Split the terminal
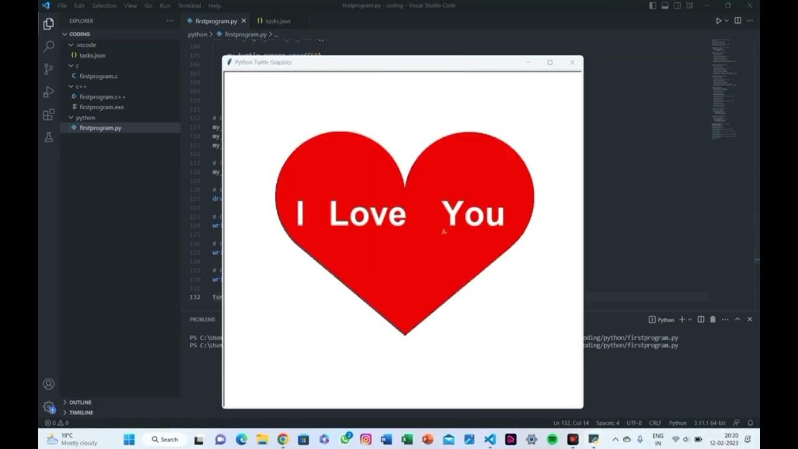 tap(701, 319)
